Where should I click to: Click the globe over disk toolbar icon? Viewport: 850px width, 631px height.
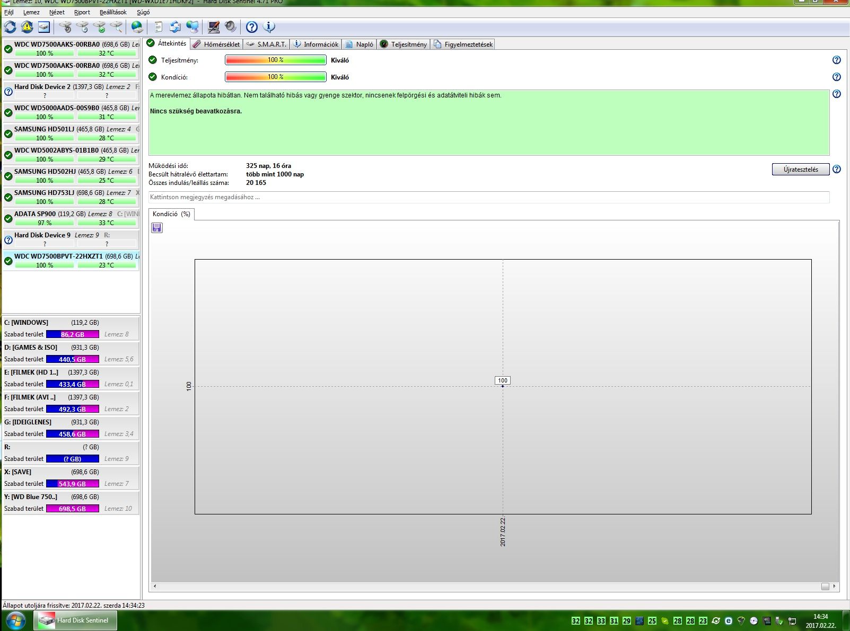coord(137,27)
